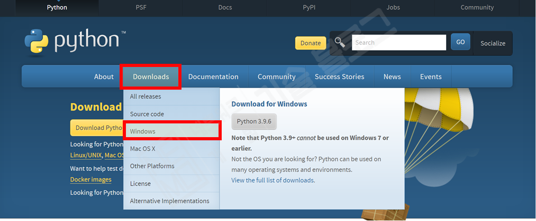Open View the full list of downloads link
The width and height of the screenshot is (536, 221).
click(x=273, y=180)
